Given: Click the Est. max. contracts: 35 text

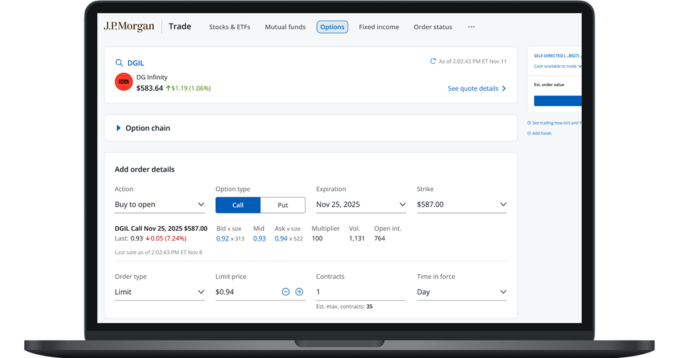Looking at the screenshot, I should coord(344,307).
